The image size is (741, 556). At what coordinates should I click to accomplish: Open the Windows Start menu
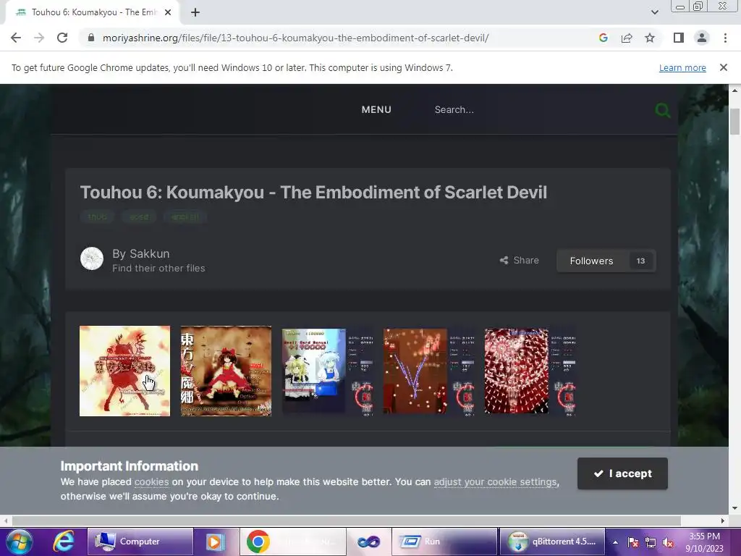click(20, 542)
